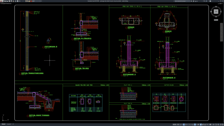Viewport: 224px width, 126px height.
Task: Open the Sign In dropdown arrow
Action: click(x=202, y=1)
